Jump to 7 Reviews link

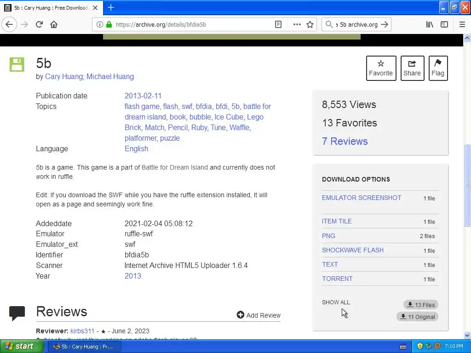[x=345, y=141]
